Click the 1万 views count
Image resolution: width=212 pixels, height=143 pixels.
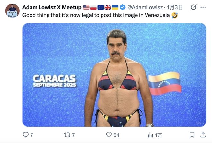(x=158, y=135)
